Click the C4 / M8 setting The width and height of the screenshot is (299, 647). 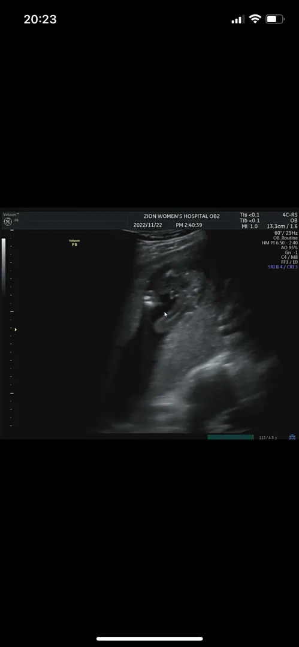tap(289, 257)
